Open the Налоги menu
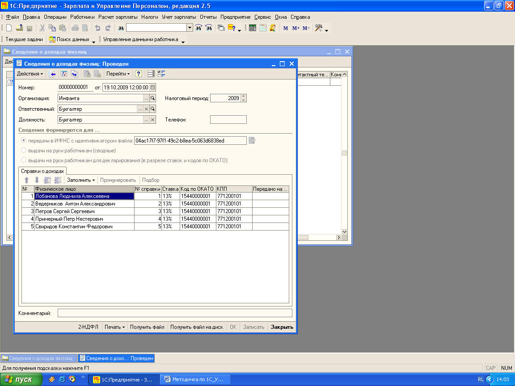Image resolution: width=515 pixels, height=386 pixels. point(150,17)
